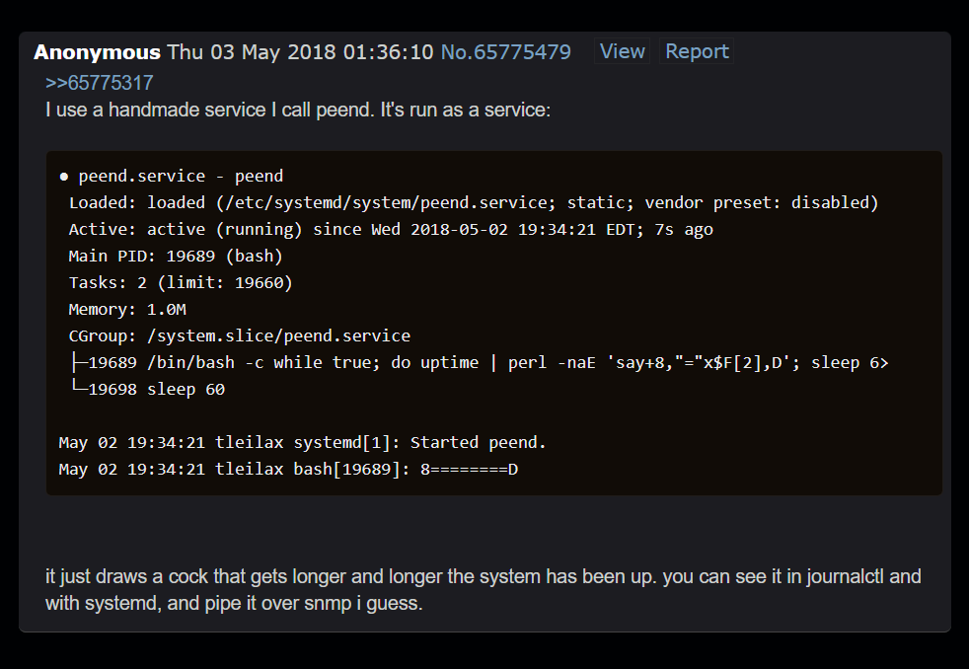Click post number No.65775479
This screenshot has height=669, width=969.
click(505, 51)
